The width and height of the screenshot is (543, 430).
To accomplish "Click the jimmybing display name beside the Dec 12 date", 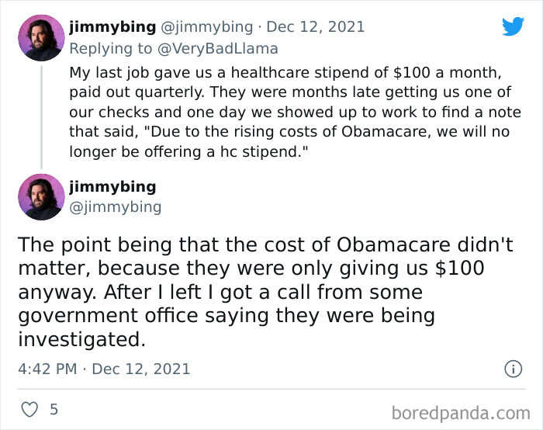I will click(x=112, y=26).
